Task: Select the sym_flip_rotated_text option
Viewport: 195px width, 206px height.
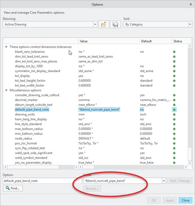Action: 30,148
